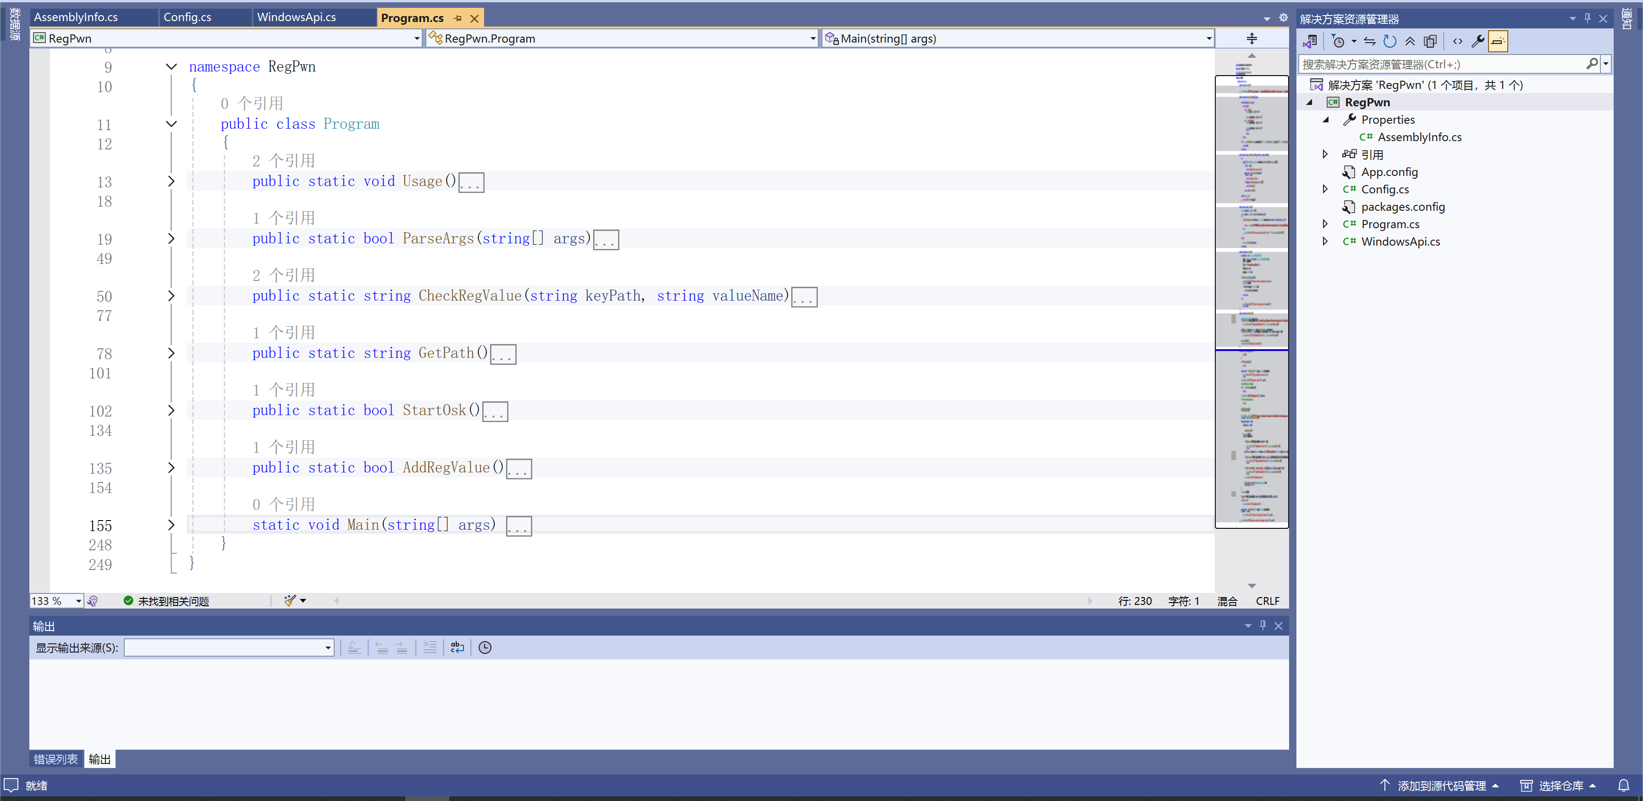Viewport: 1643px width, 801px height.
Task: Expand the collapsed Main method
Action: pos(171,525)
